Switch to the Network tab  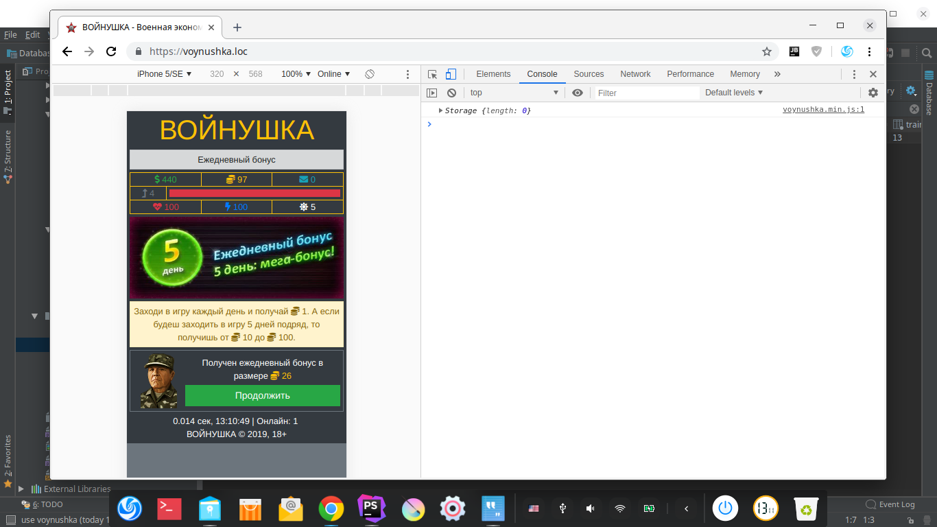point(635,74)
